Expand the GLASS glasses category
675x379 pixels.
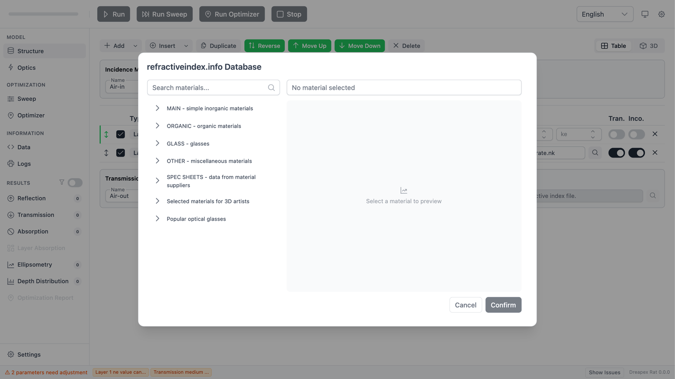(x=157, y=143)
